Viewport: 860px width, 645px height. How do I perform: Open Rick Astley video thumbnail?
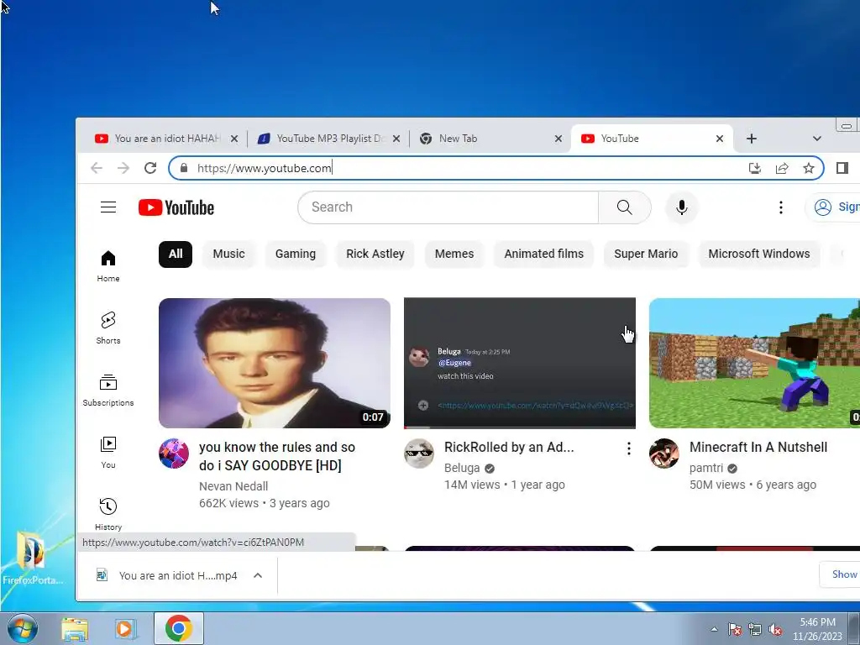pyautogui.click(x=275, y=363)
